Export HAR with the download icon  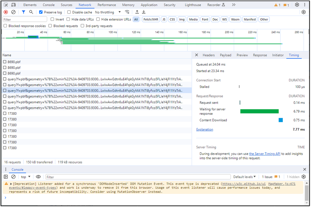pos(144,12)
